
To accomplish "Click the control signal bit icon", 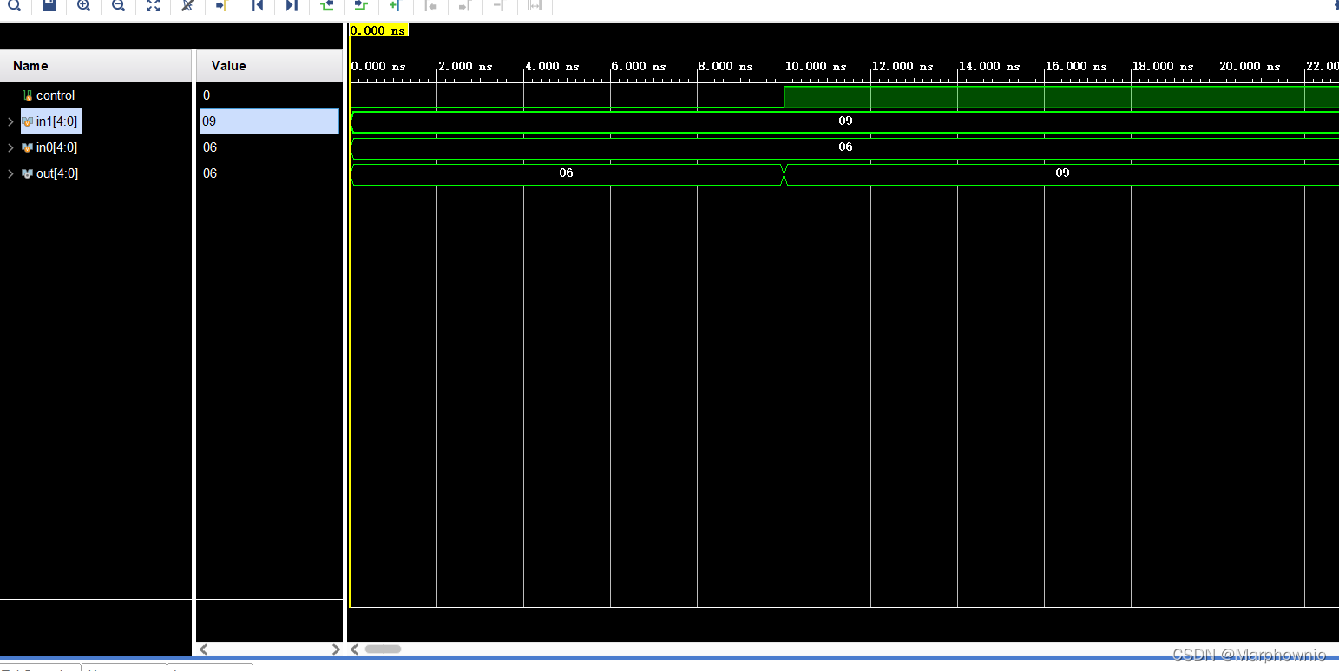I will (x=27, y=95).
